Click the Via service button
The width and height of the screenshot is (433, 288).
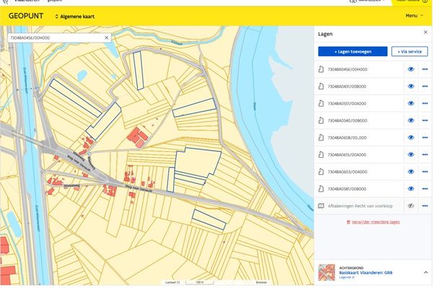click(409, 52)
